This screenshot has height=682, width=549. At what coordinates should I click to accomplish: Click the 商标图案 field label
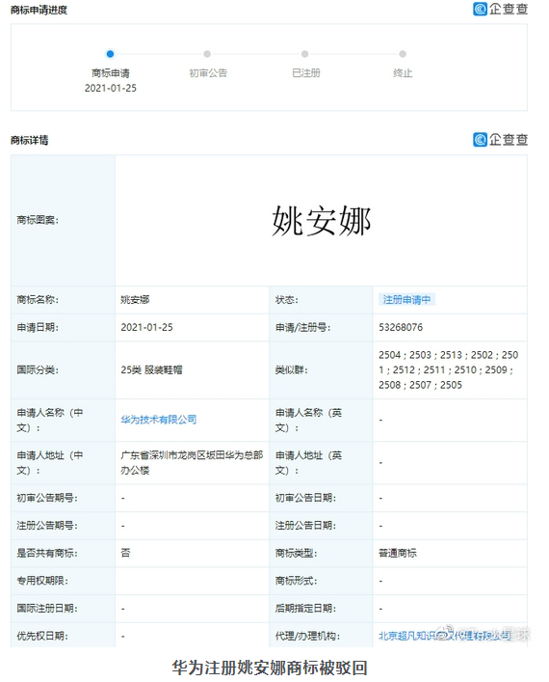pos(38,220)
